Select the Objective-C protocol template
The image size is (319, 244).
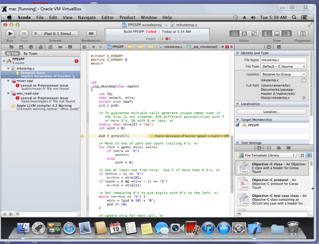click(272, 184)
